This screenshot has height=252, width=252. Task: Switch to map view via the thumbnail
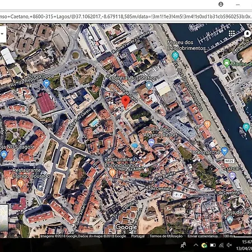(4, 217)
